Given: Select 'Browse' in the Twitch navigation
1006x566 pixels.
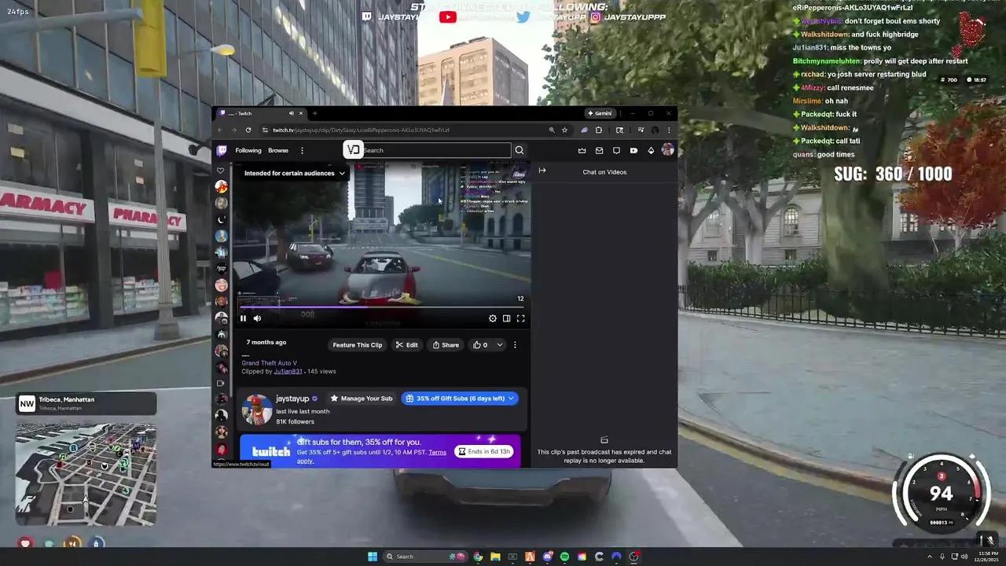Looking at the screenshot, I should click(x=277, y=150).
